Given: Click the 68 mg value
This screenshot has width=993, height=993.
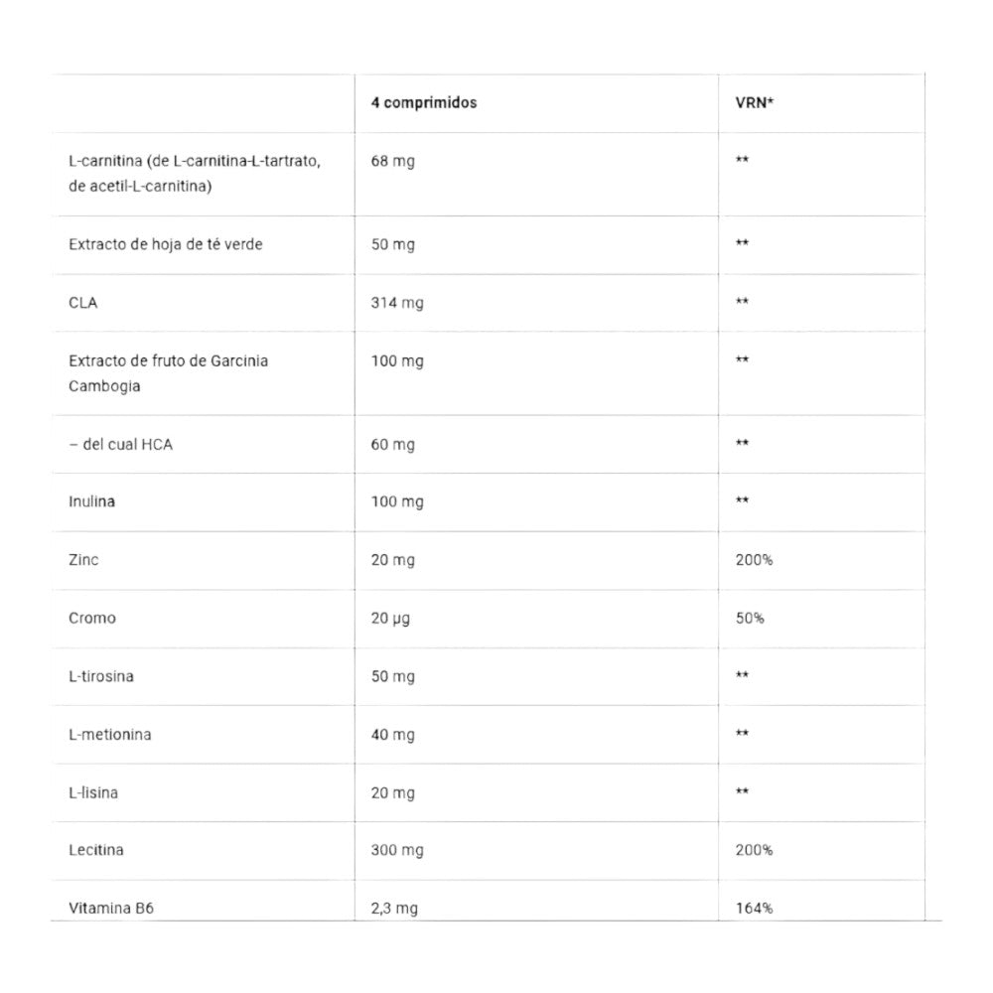Looking at the screenshot, I should tap(392, 162).
